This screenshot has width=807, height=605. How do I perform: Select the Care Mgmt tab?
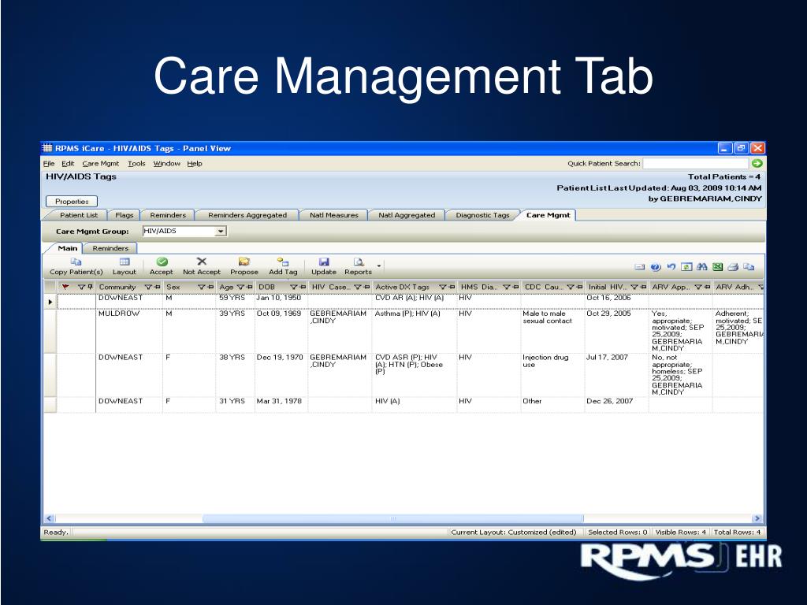click(x=549, y=215)
